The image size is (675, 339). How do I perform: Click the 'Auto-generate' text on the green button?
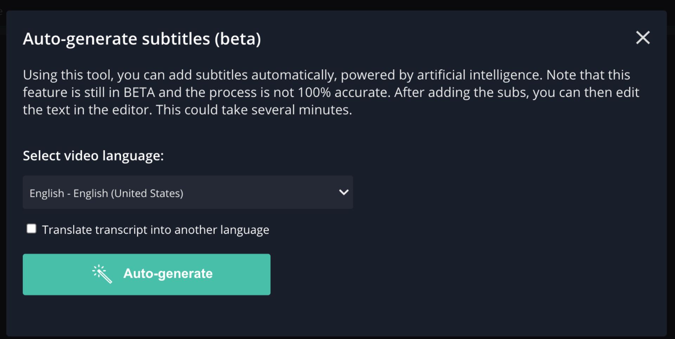pyautogui.click(x=168, y=274)
